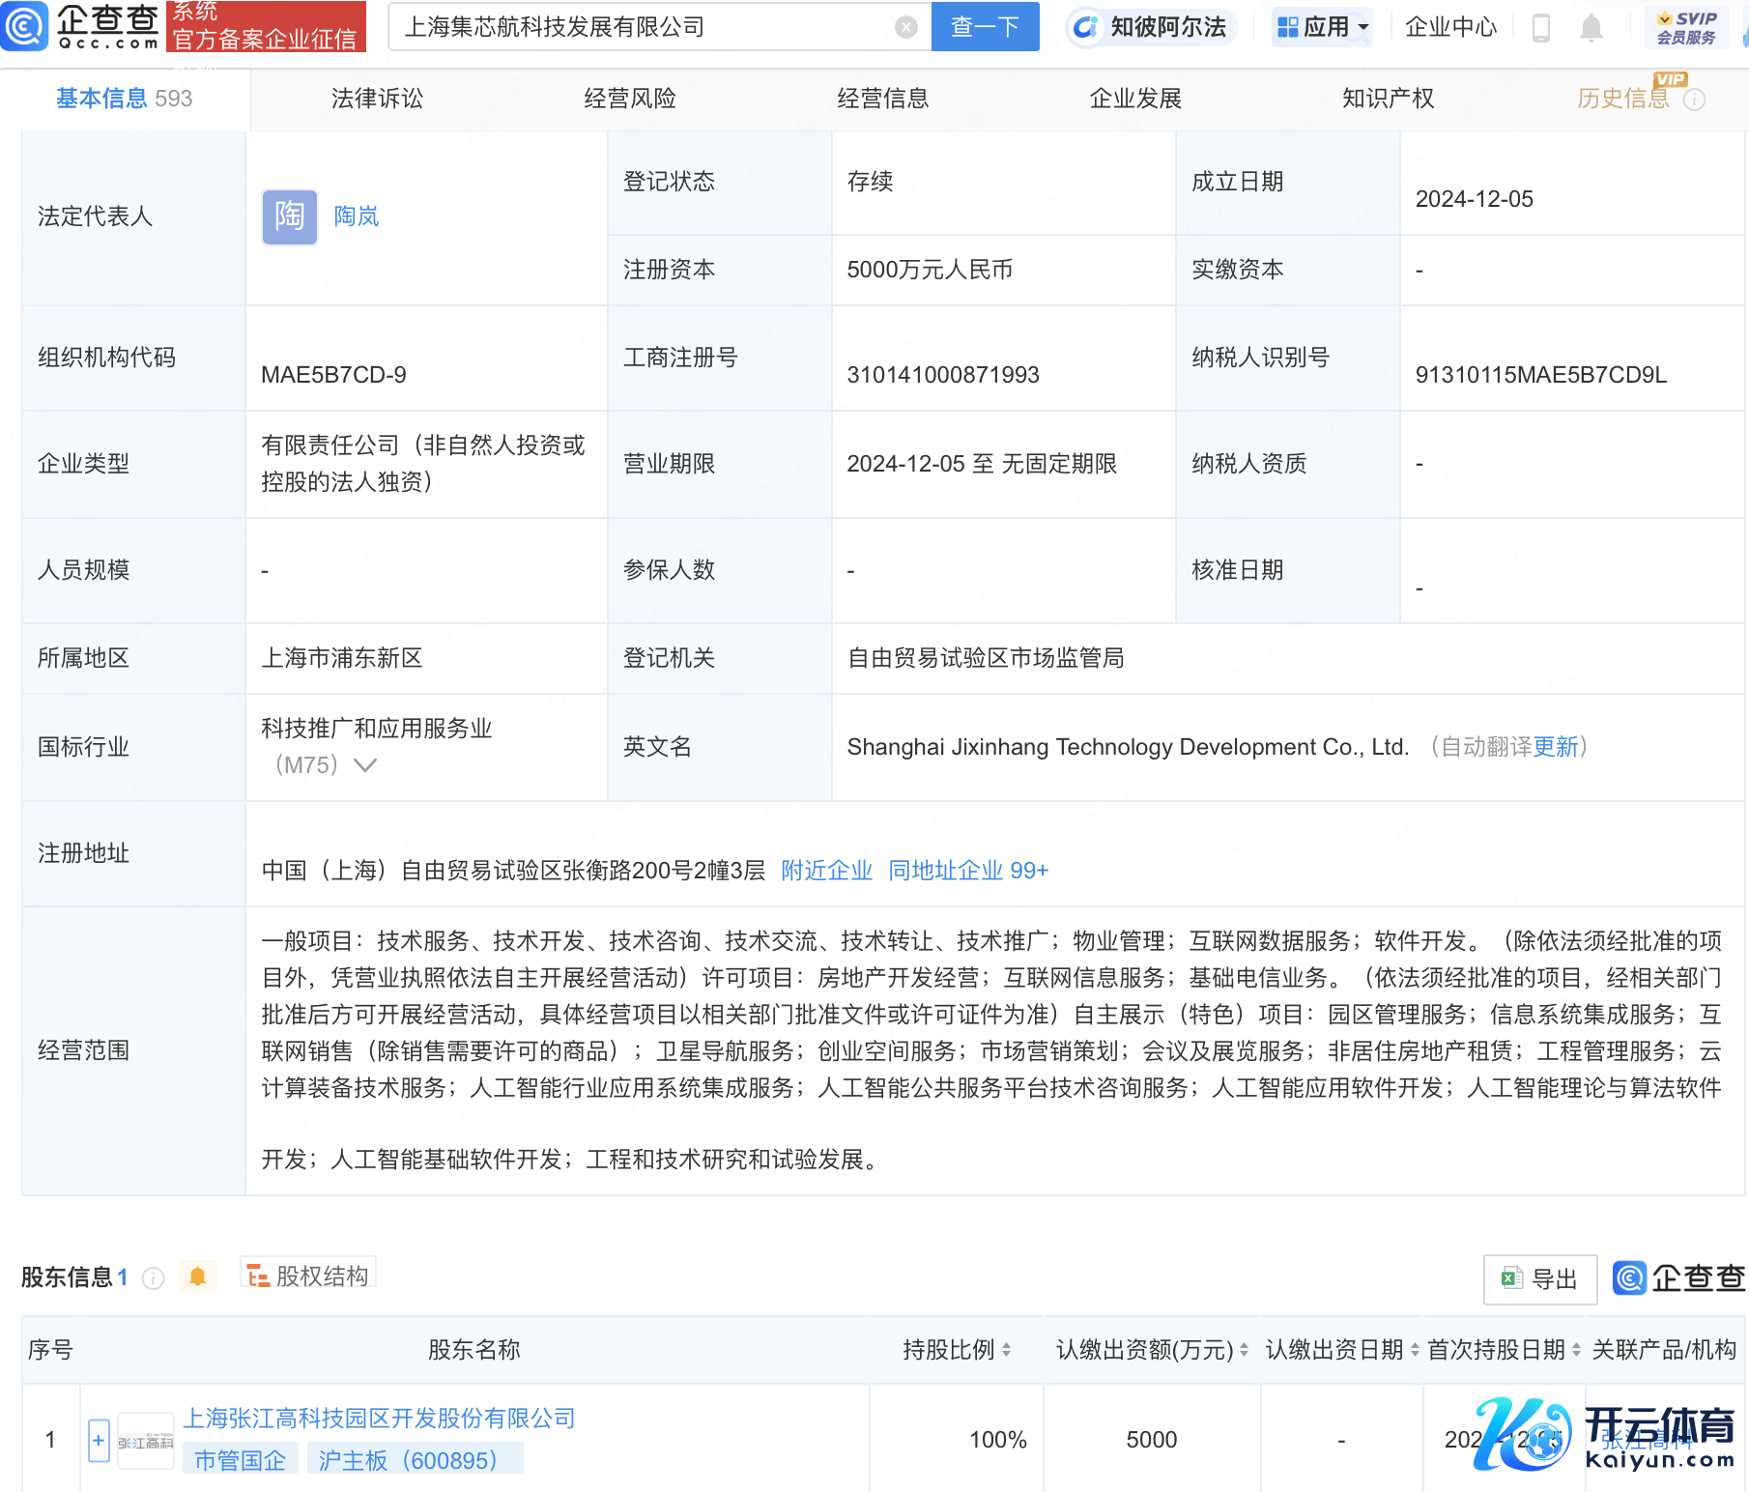Screen dimensions: 1749x1492
Task: Switch to 知识产权 tab
Action: click(1388, 99)
